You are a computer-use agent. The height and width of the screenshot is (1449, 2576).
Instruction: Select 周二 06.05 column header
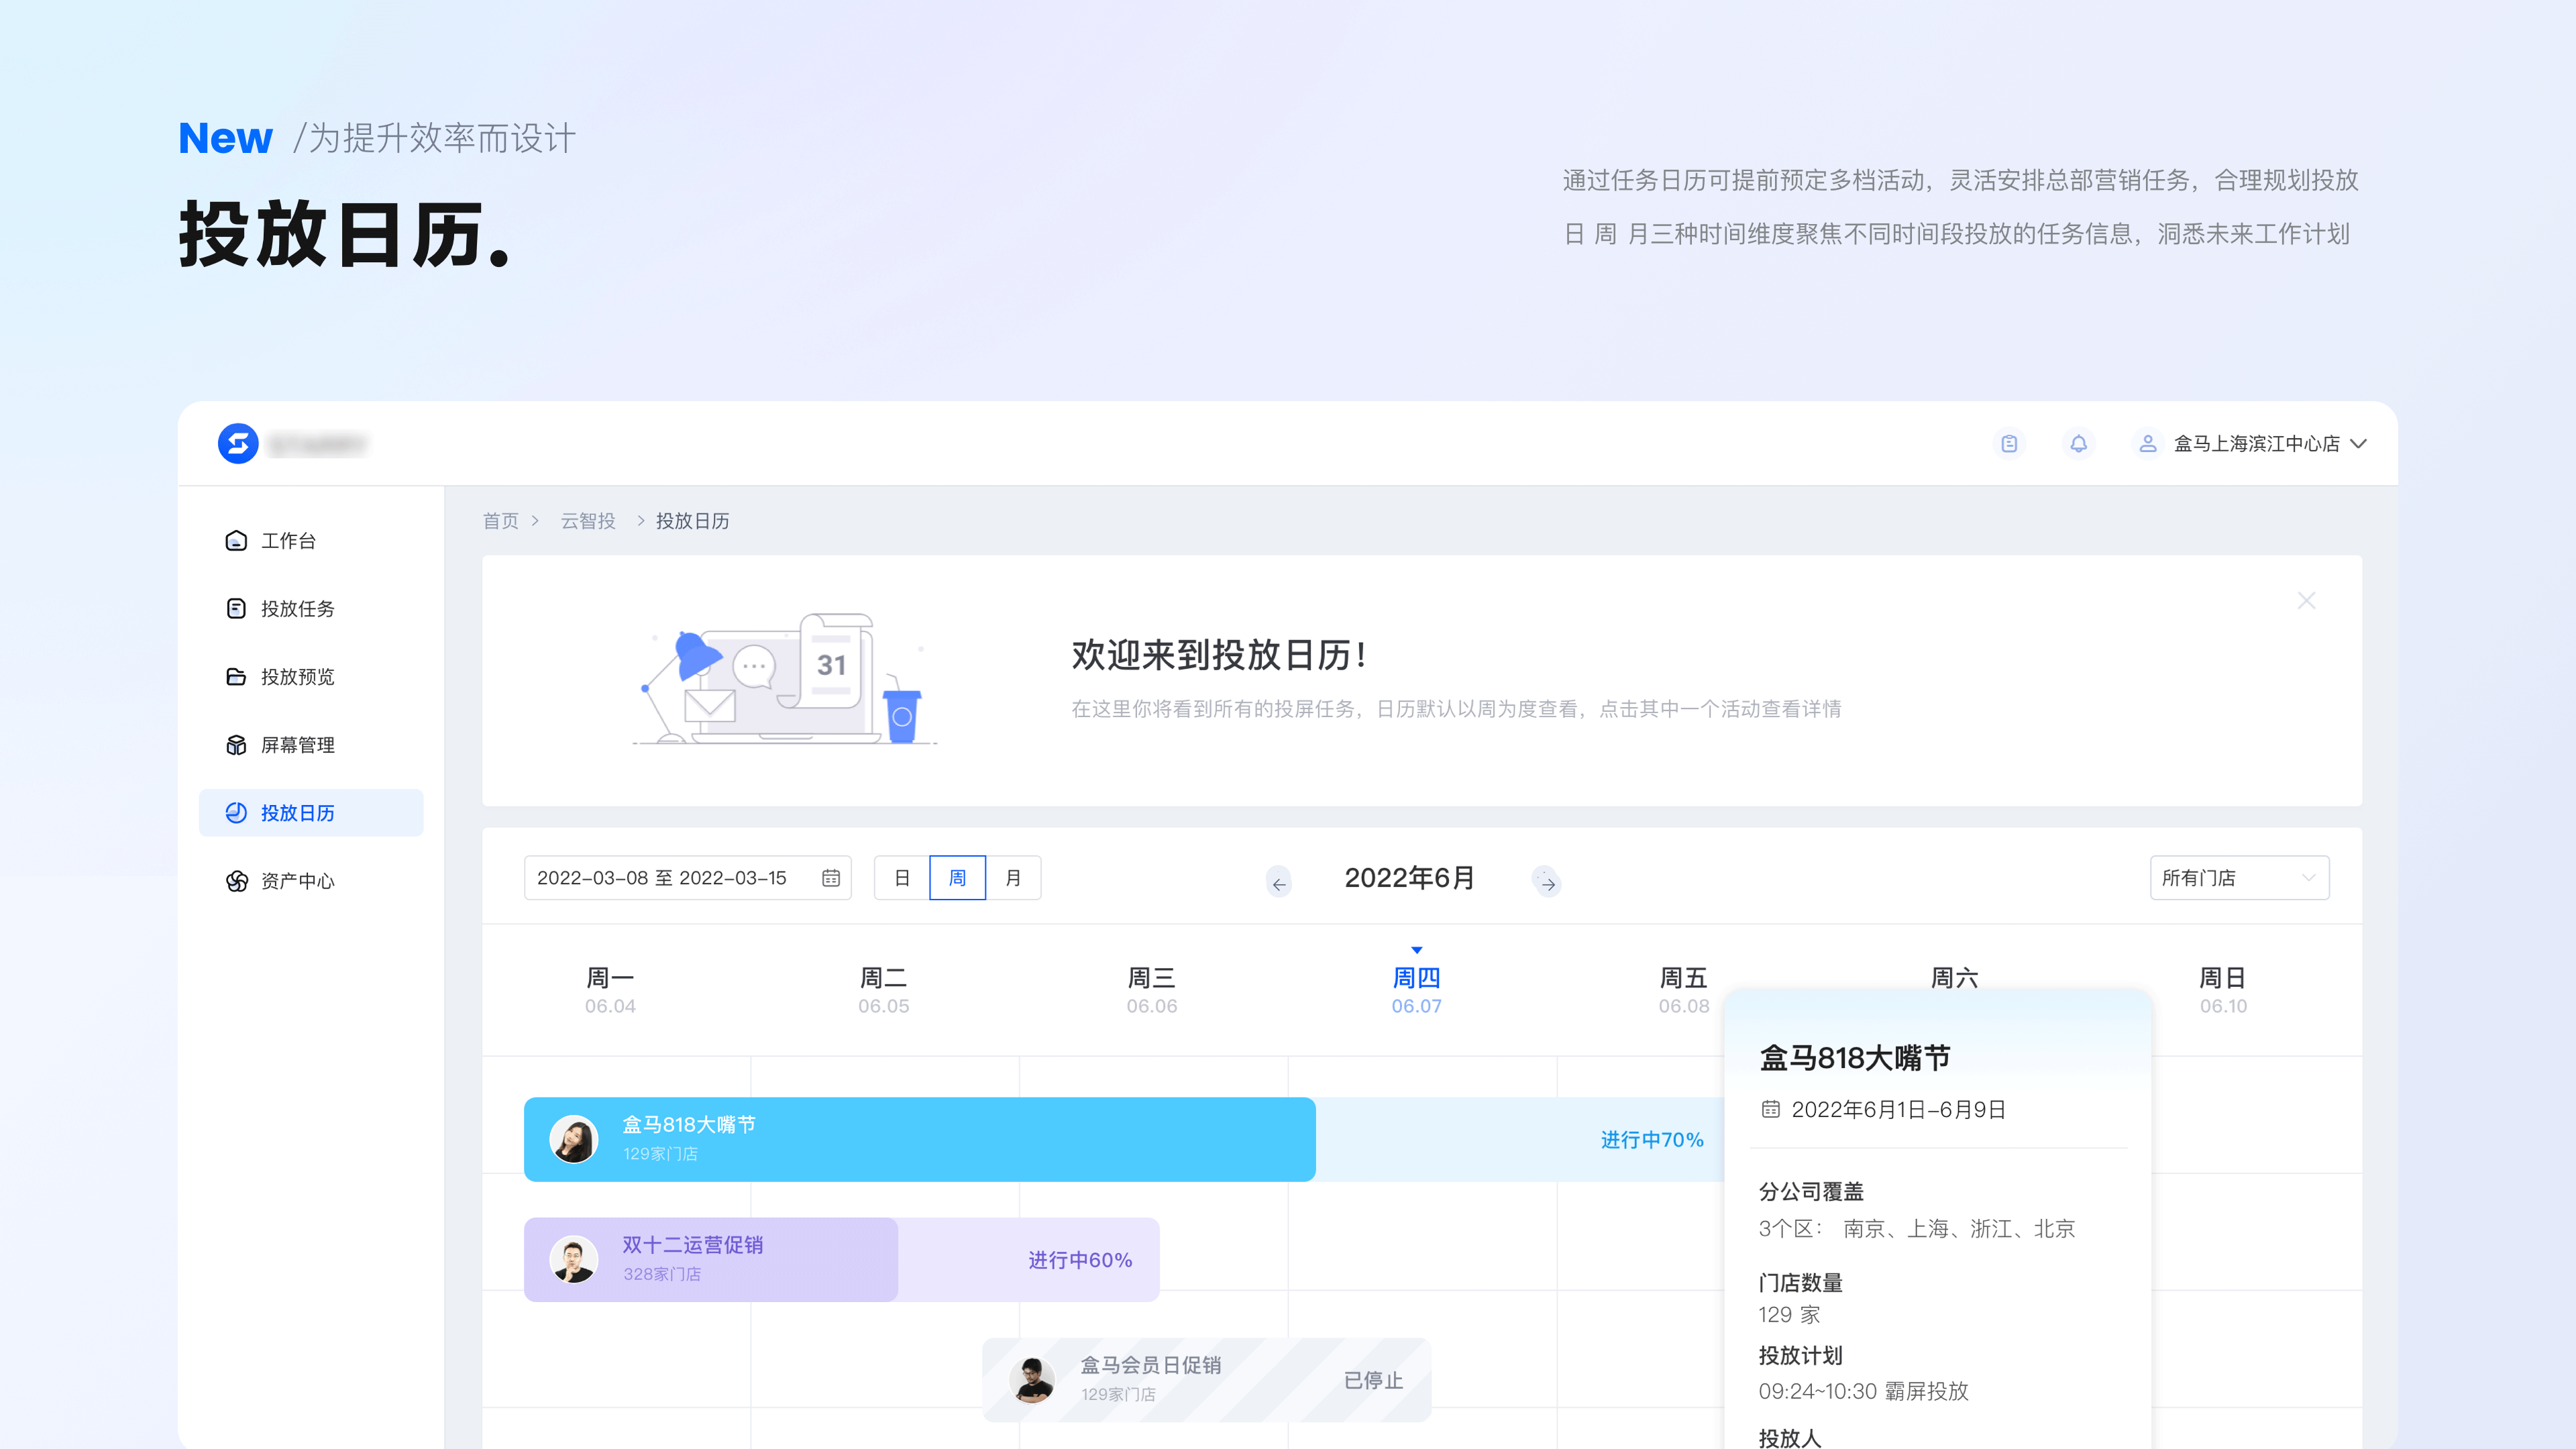(883, 990)
